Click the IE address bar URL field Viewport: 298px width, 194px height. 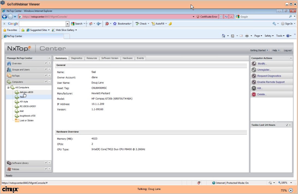(x=106, y=17)
